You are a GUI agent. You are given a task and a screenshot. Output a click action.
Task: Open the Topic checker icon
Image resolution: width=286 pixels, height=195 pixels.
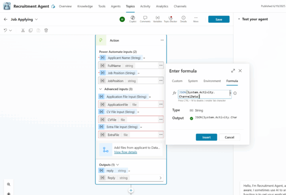(x=170, y=19)
